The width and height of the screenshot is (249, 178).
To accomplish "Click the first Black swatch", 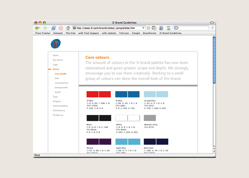I will [x=92, y=118].
